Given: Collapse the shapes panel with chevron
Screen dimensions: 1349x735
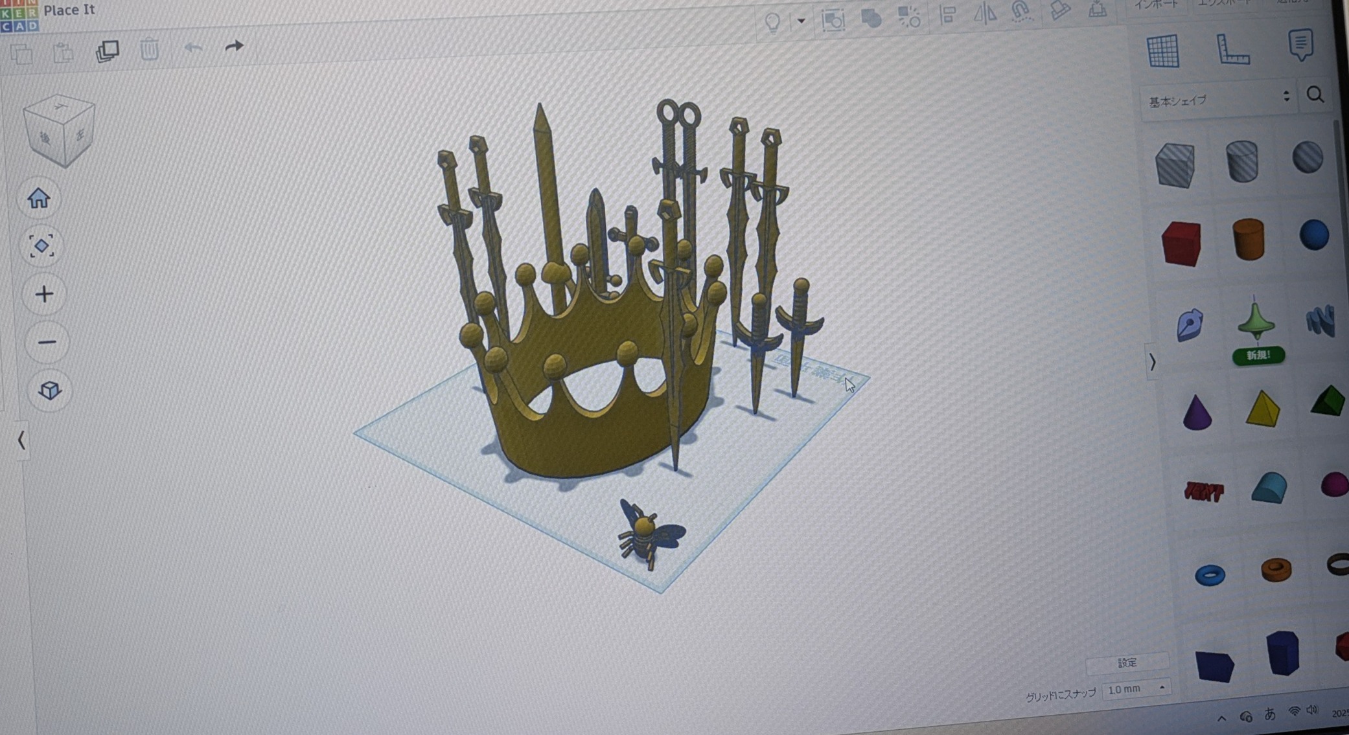Looking at the screenshot, I should (1152, 361).
